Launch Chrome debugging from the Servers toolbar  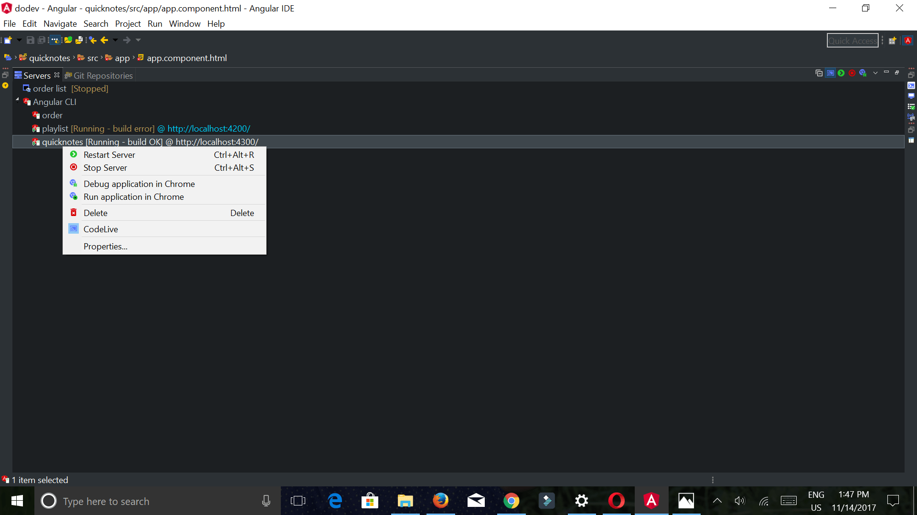point(864,72)
